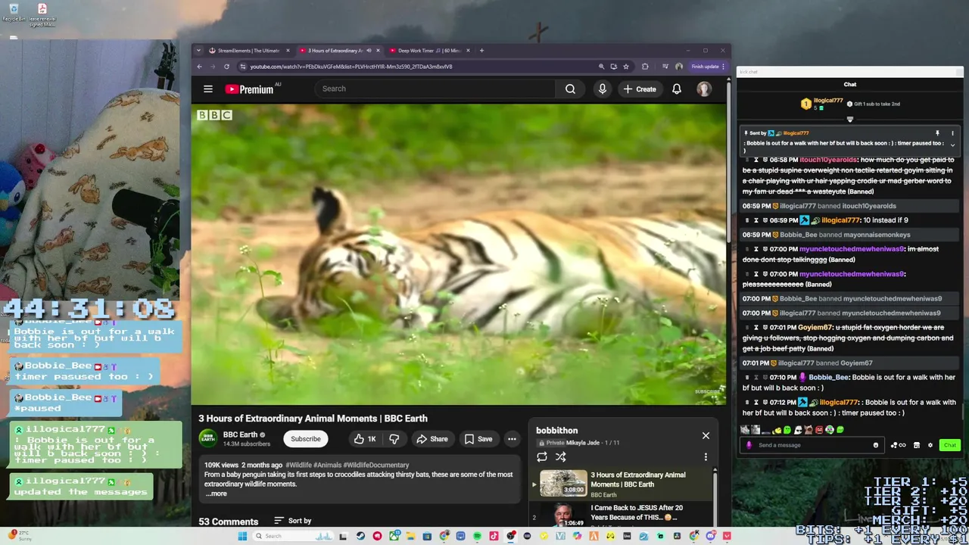Click the Subscribe button
This screenshot has height=545, width=969.
pos(306,439)
